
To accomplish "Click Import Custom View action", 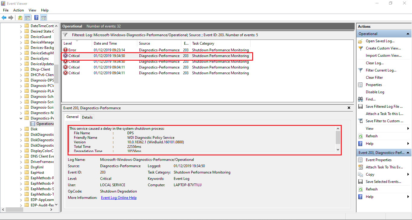I will tap(384, 56).
